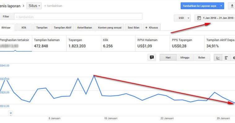Click Tambahkan ke Laporan saya button
Image resolution: width=235 pixels, height=123 pixels.
[x=199, y=6]
